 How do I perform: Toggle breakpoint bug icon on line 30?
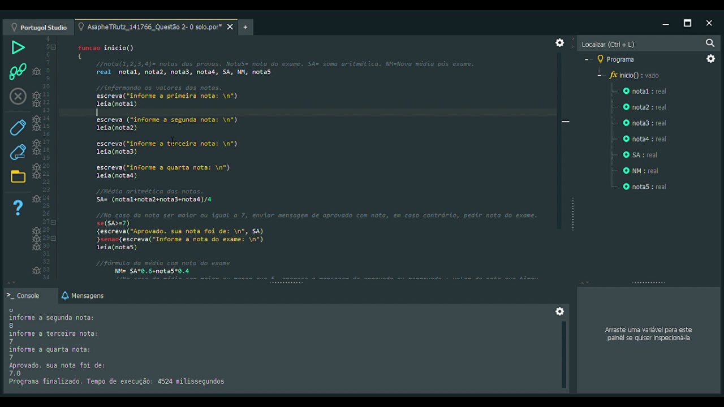coord(36,247)
